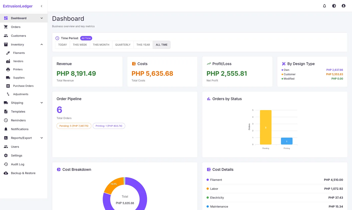The height and width of the screenshot is (210, 352).
Task: Go to the Dashboard menu item
Action: [24, 18]
